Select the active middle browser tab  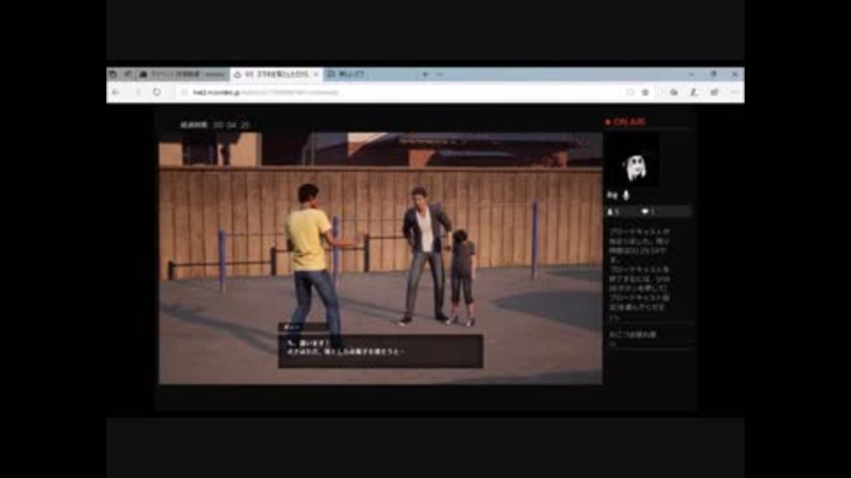coord(276,74)
